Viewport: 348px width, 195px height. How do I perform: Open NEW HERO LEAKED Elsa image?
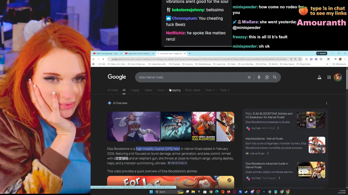coord(204,126)
